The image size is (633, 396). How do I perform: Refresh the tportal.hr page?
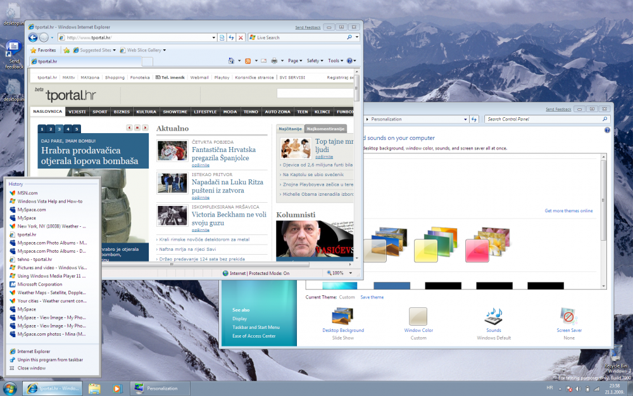coord(231,37)
